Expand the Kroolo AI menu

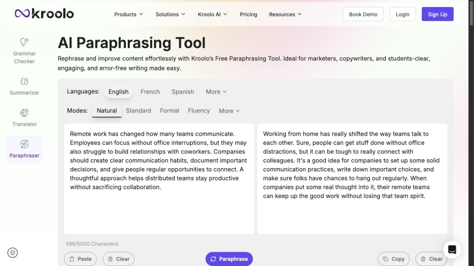pyautogui.click(x=212, y=14)
